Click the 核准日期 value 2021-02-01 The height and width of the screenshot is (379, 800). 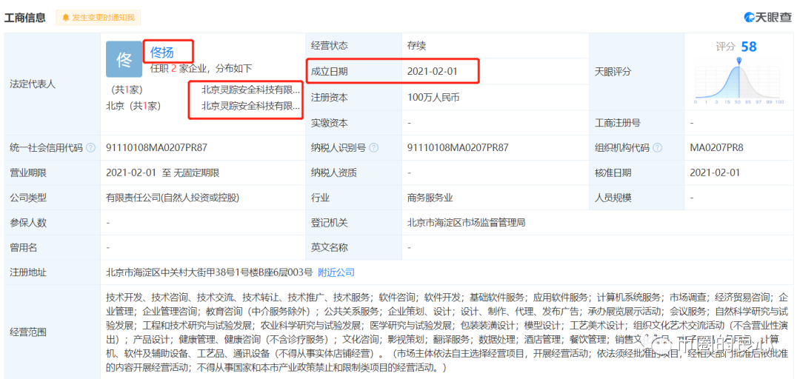tap(715, 173)
